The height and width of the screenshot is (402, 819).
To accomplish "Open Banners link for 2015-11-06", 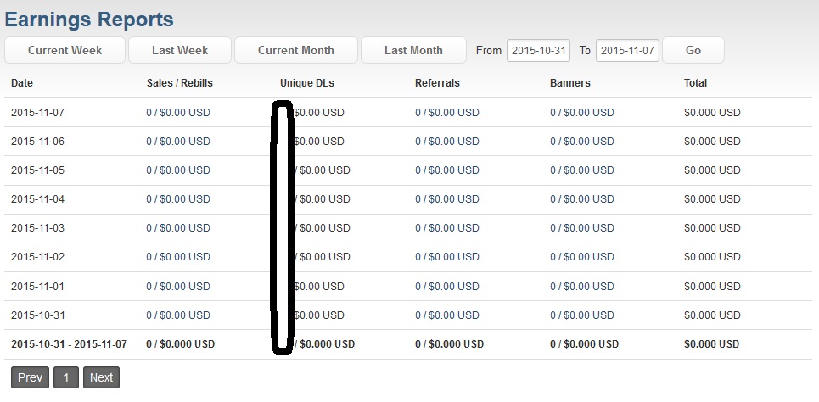I will click(x=581, y=142).
